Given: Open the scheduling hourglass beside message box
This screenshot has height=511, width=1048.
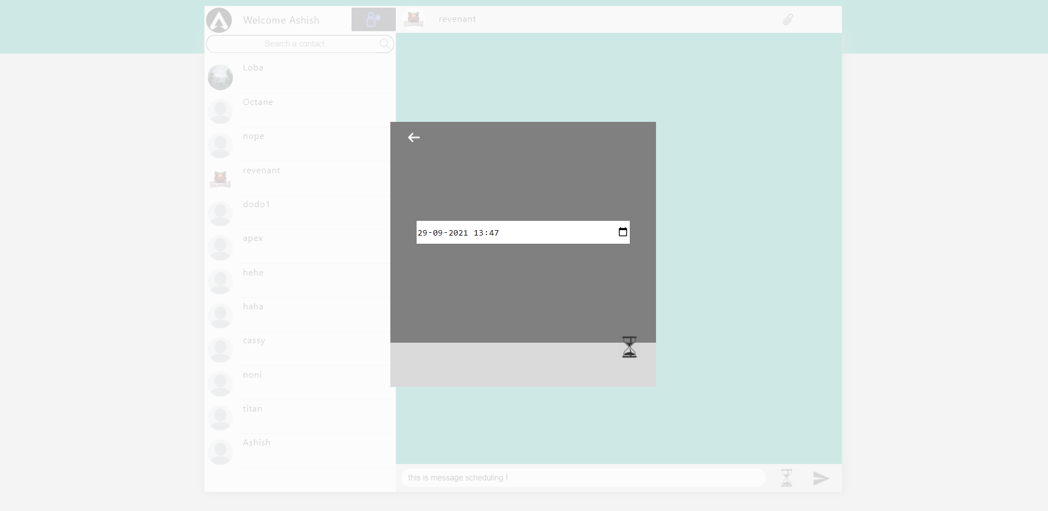Looking at the screenshot, I should (786, 477).
